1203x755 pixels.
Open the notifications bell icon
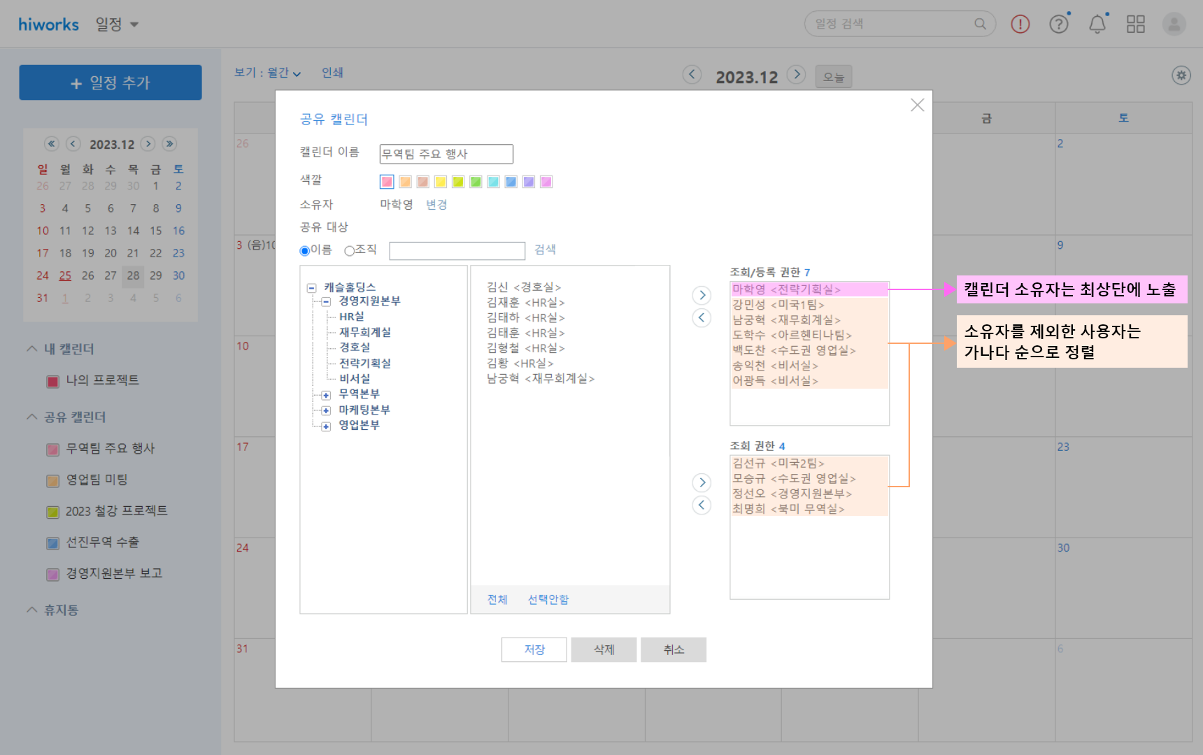[1097, 24]
